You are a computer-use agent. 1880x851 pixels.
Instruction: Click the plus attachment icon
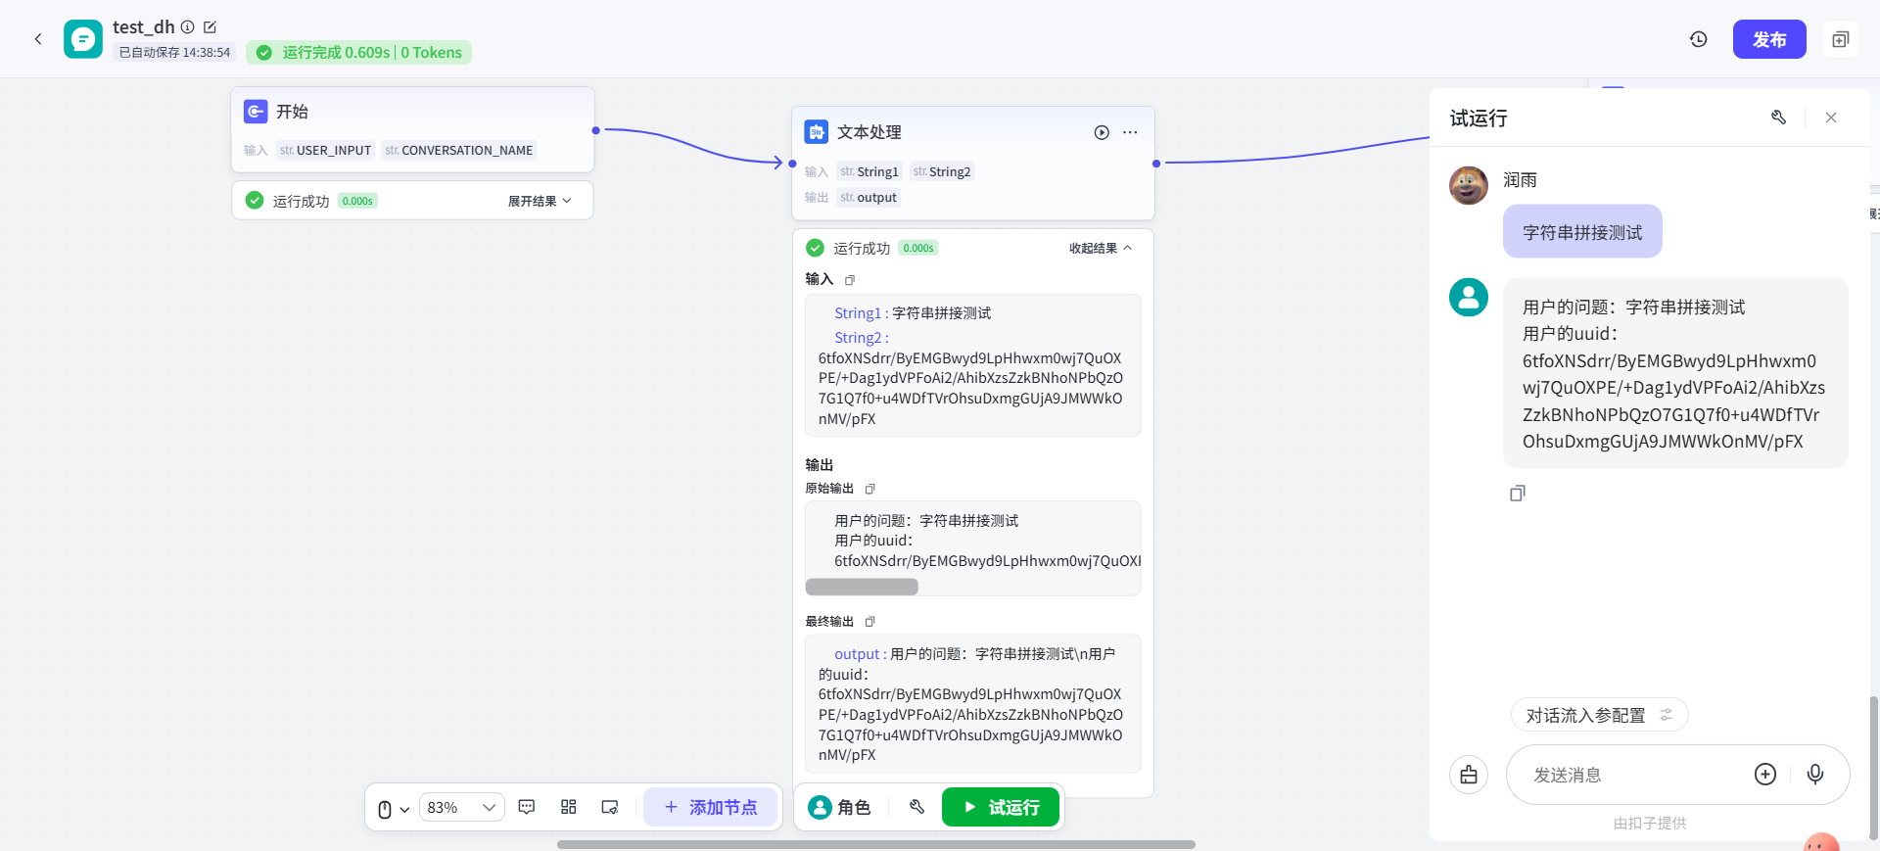1765,775
